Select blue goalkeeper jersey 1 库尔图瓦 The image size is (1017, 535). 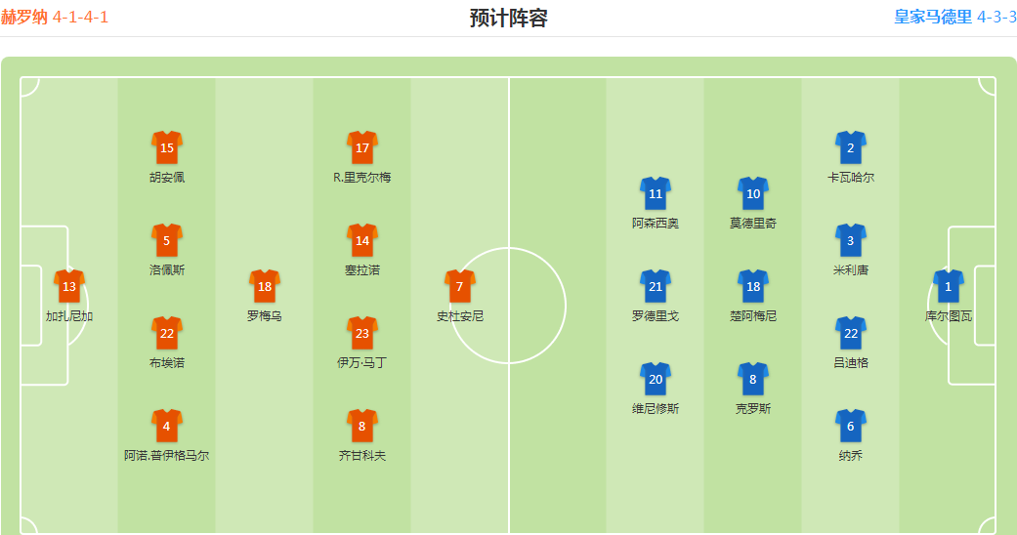pos(949,287)
